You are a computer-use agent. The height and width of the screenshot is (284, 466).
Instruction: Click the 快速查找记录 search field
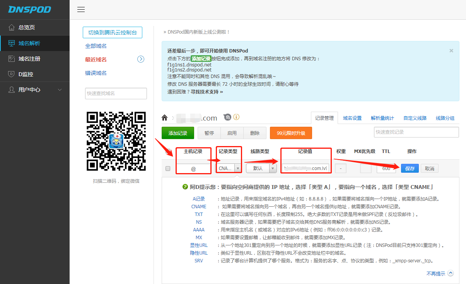pos(416,132)
